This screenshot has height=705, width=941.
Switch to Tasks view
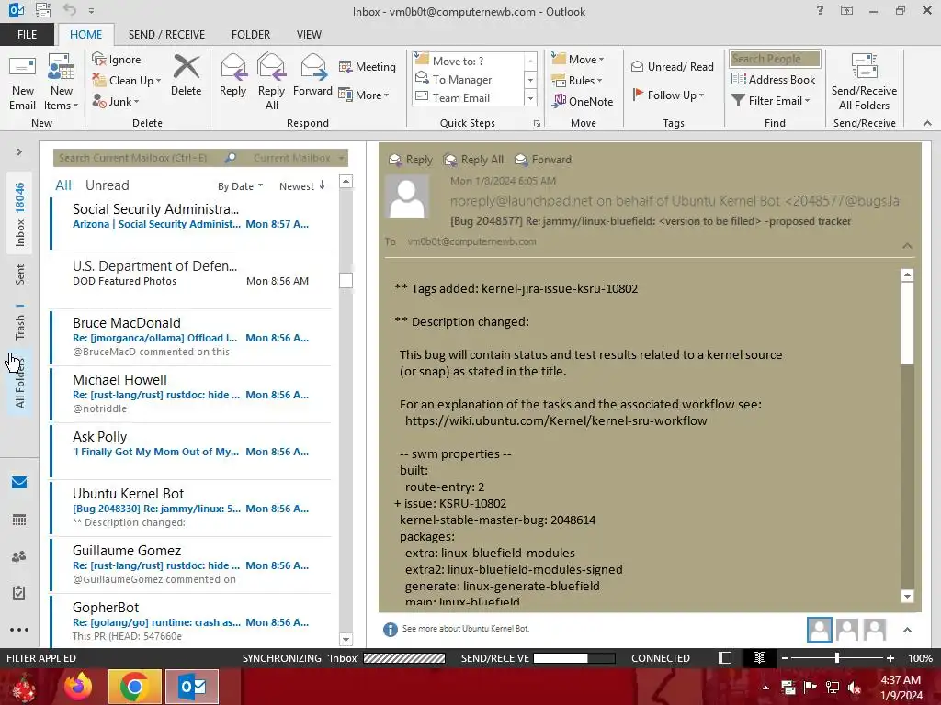pos(19,593)
